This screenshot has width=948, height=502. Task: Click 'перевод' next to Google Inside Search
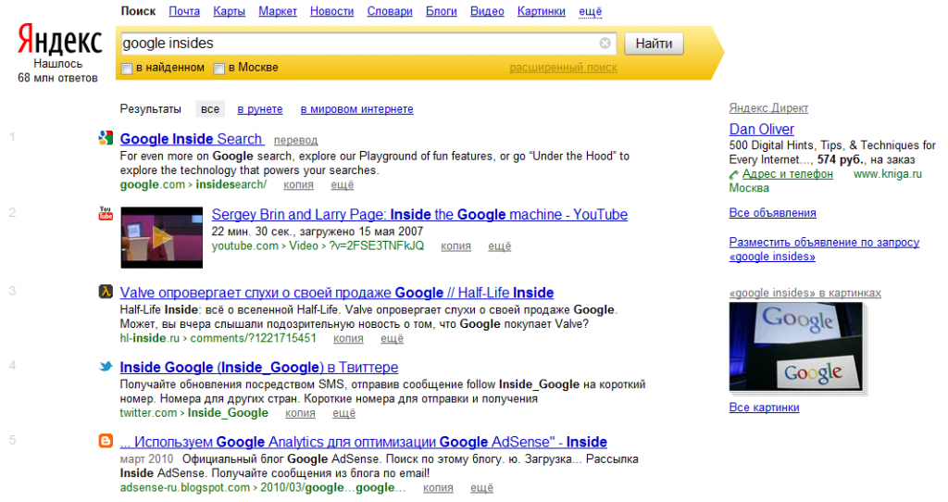[x=295, y=140]
